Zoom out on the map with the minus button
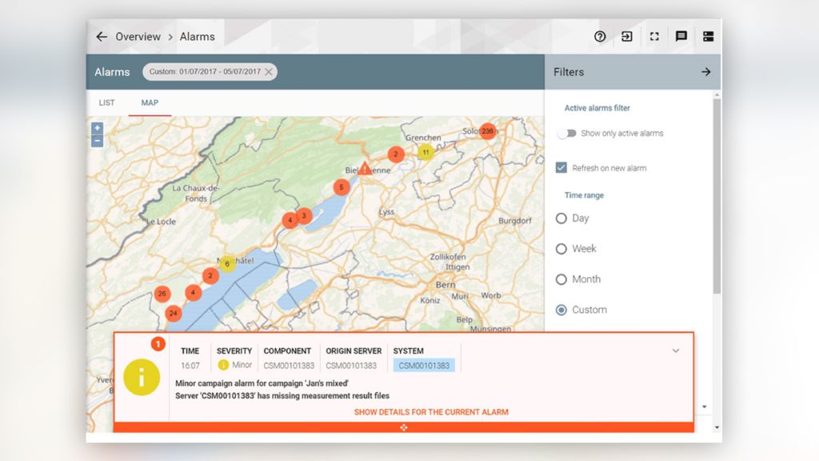Viewport: 819px width, 461px height. [x=96, y=141]
